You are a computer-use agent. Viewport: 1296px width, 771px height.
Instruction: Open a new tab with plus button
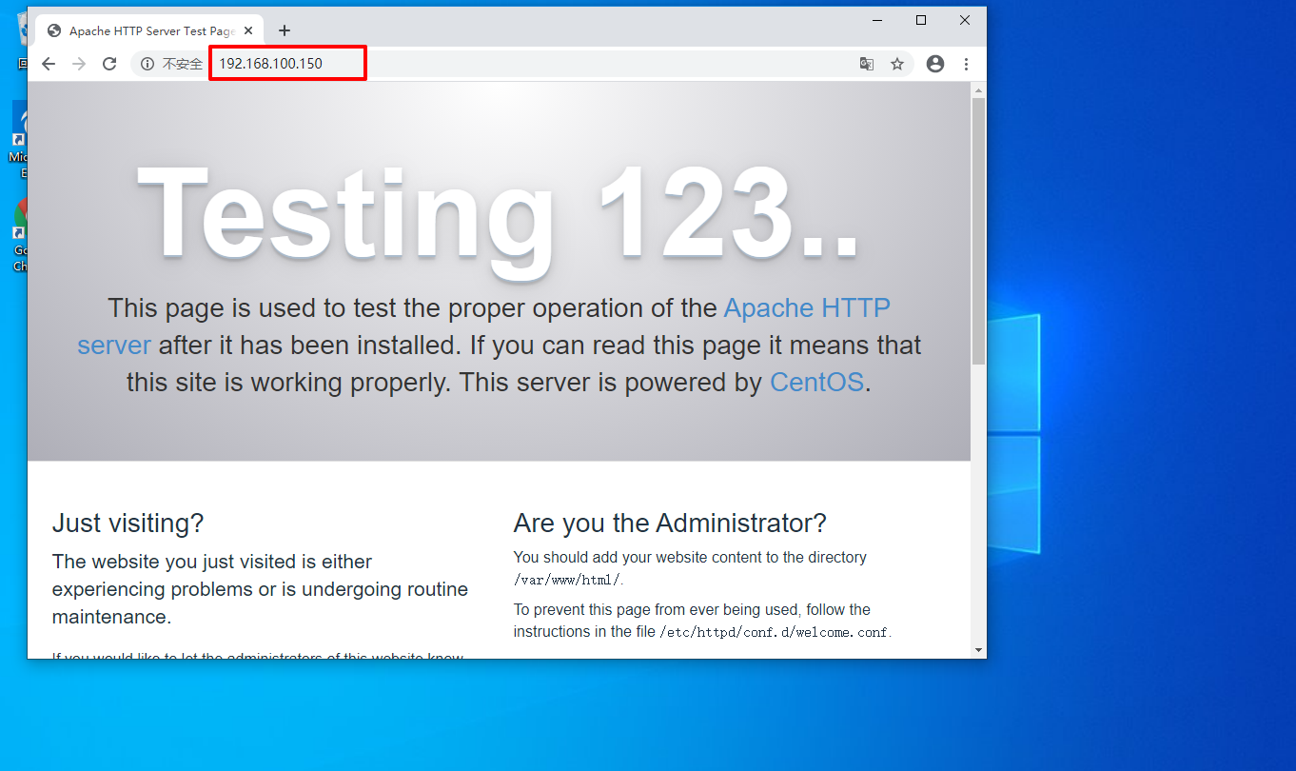(284, 30)
